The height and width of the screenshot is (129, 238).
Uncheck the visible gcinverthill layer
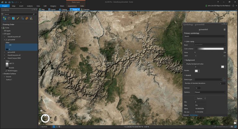(x=6, y=40)
